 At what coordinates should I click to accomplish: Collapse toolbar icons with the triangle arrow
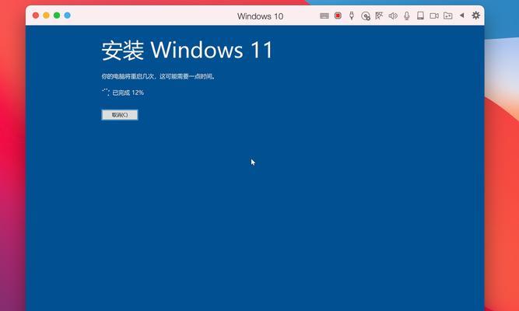[x=461, y=16]
